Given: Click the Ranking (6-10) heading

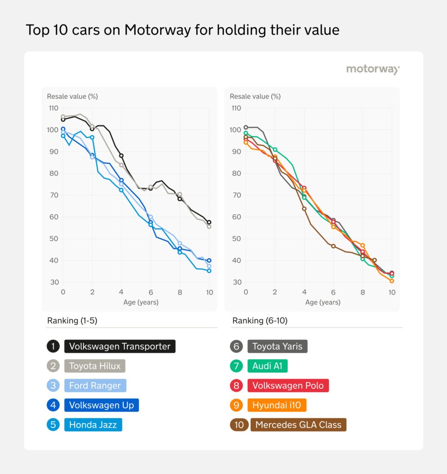Looking at the screenshot, I should click(260, 320).
